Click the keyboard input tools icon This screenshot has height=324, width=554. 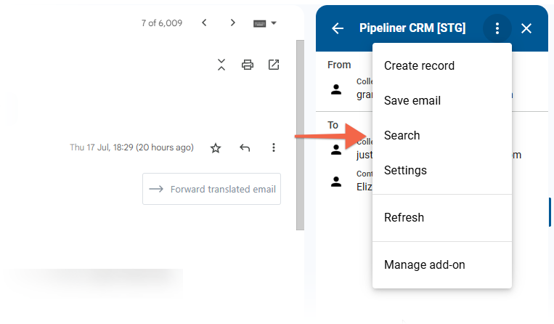tap(260, 23)
